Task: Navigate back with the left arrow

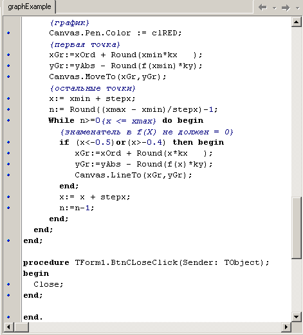Action: (x=262, y=8)
